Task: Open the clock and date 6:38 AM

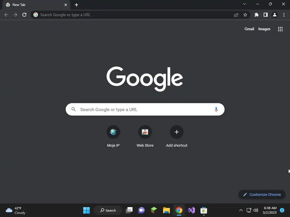Action: tap(270, 210)
